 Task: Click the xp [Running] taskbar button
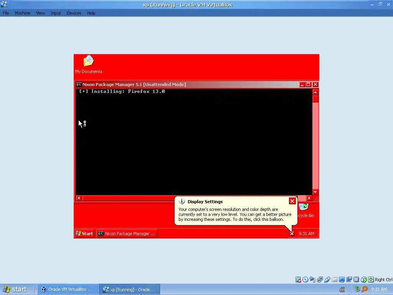(x=130, y=289)
